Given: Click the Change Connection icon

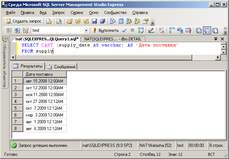Looking at the screenshot, I should coord(25,30).
